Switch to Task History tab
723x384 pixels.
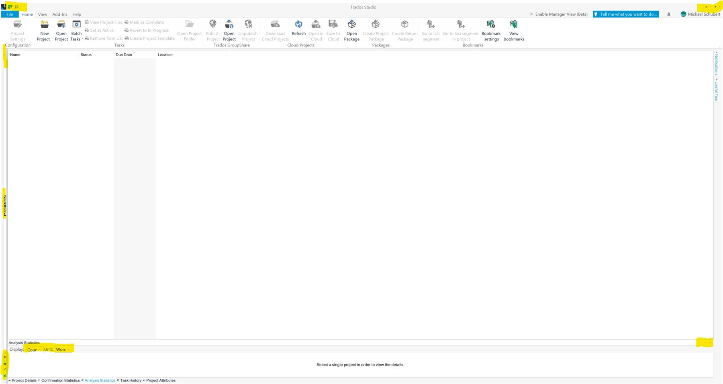(x=129, y=380)
